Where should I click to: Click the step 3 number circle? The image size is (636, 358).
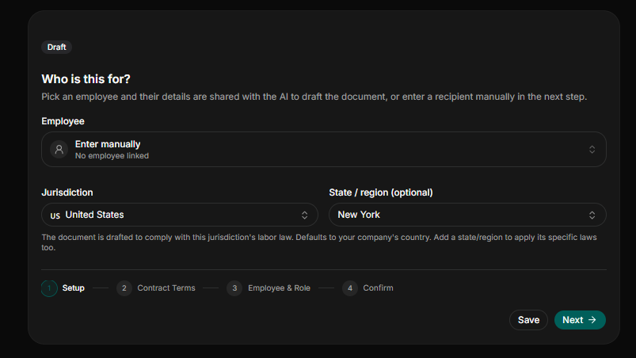click(x=234, y=288)
